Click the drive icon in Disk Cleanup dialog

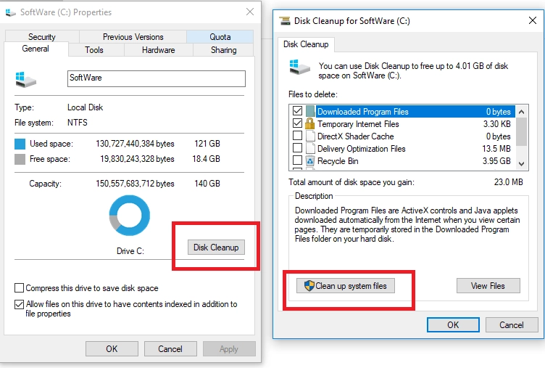299,67
